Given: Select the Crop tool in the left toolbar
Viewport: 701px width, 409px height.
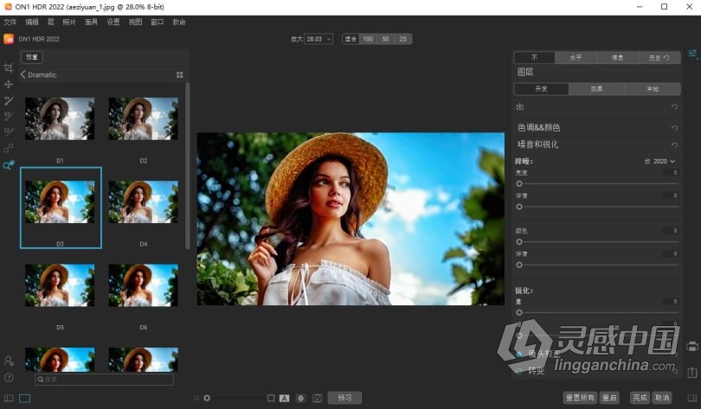Looking at the screenshot, I should click(x=9, y=67).
